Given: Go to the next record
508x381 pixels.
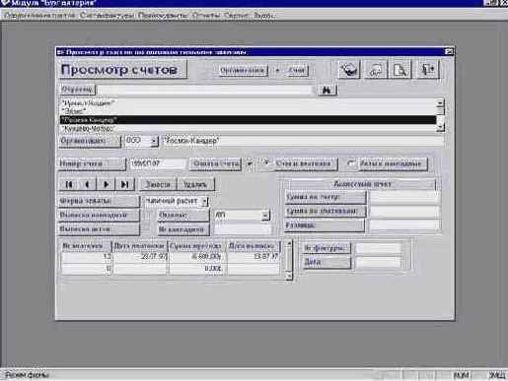Looking at the screenshot, I should click(x=106, y=184).
